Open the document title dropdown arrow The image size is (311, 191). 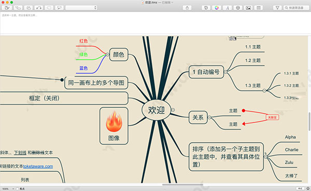[172, 3]
